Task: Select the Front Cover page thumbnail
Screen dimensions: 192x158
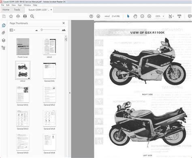Action: [x=23, y=46]
